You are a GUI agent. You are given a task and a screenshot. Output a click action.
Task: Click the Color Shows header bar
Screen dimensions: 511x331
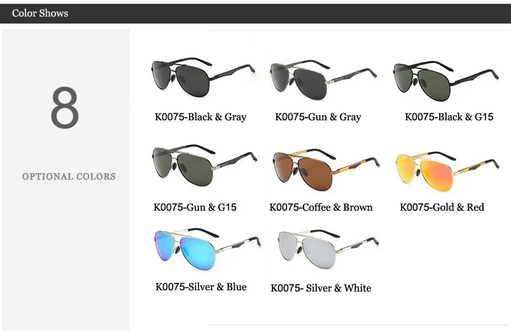[x=256, y=13]
